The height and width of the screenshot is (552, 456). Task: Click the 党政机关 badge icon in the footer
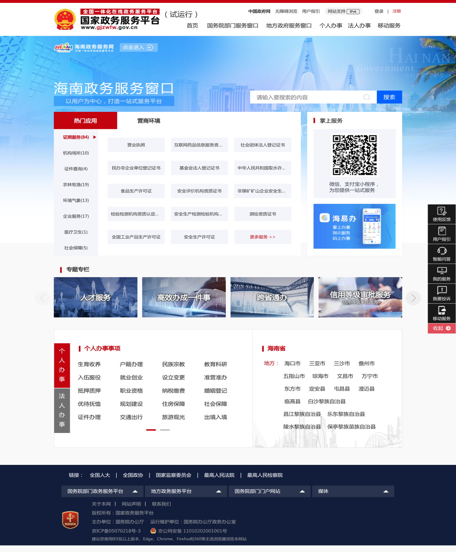tap(70, 520)
